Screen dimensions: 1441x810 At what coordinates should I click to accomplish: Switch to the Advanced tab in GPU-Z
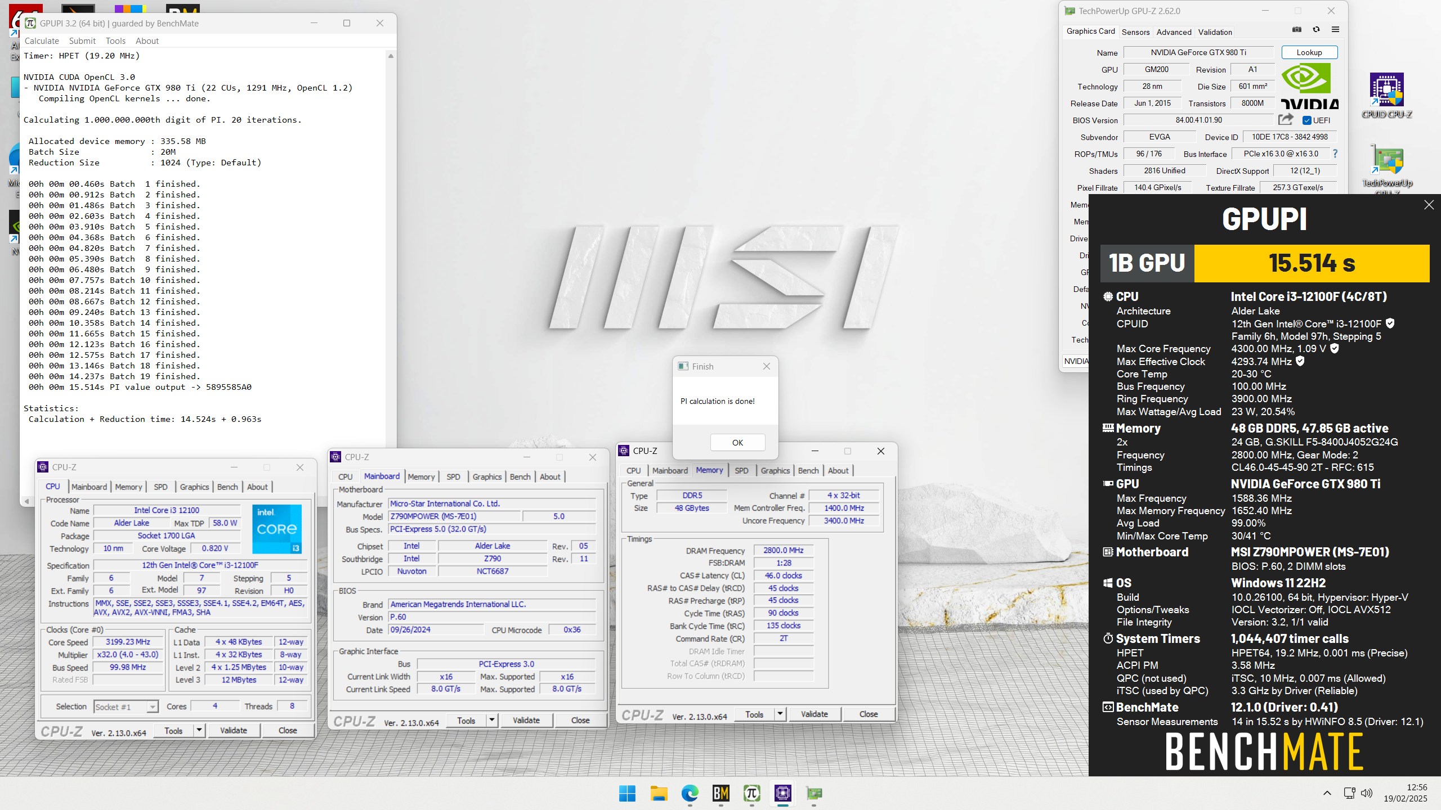[x=1174, y=32]
